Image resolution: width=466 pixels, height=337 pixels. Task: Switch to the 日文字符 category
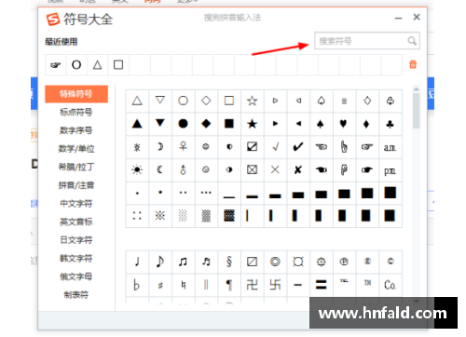pos(76,240)
